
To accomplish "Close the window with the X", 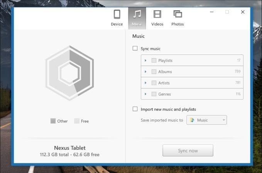I will 243,12.
